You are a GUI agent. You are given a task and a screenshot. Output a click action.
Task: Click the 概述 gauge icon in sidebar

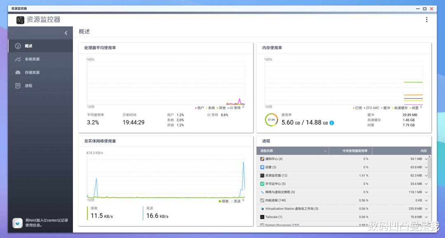point(18,46)
